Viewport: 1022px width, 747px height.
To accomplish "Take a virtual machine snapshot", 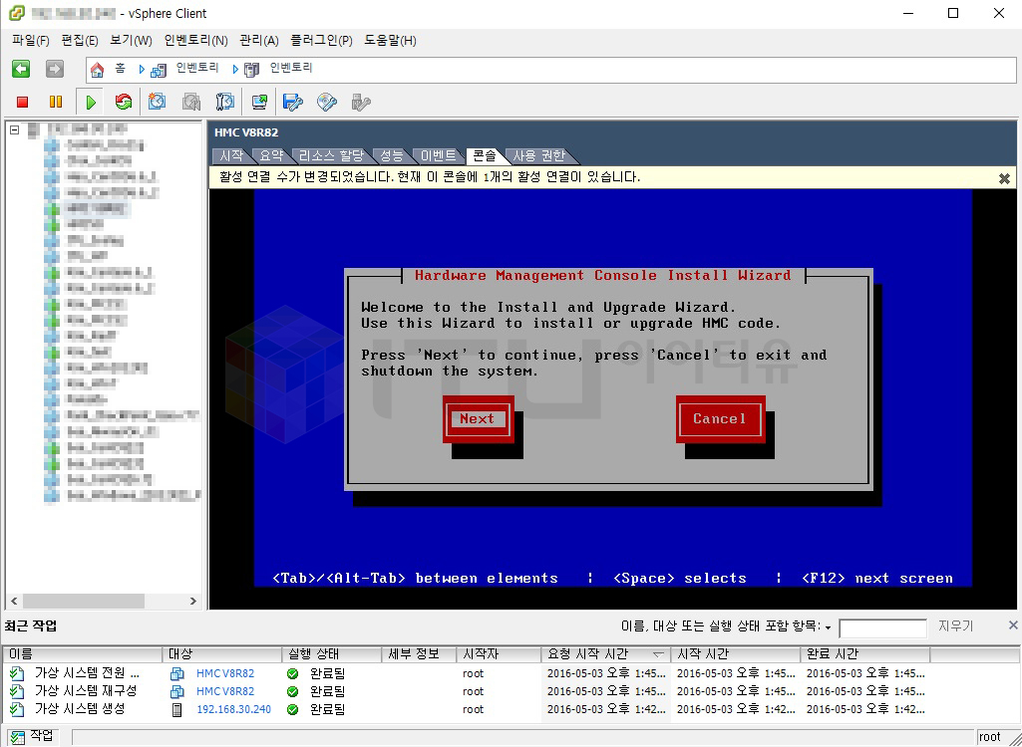I will pyautogui.click(x=158, y=102).
